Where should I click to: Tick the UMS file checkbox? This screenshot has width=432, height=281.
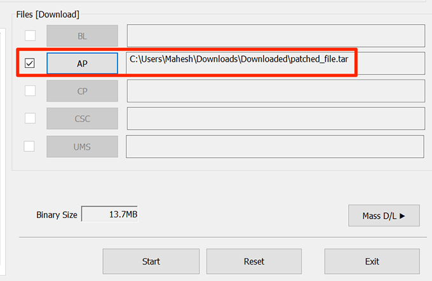point(29,146)
